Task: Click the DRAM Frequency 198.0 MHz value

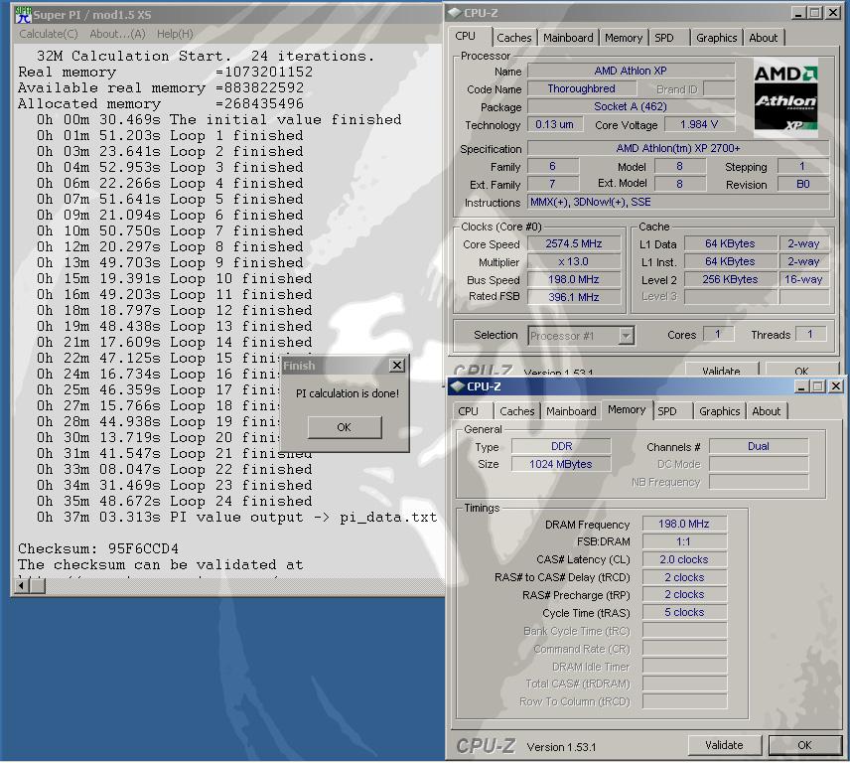Action: click(x=684, y=524)
